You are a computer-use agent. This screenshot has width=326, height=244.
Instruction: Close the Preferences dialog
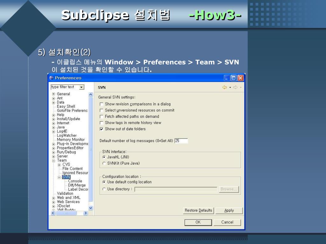coord(241,78)
